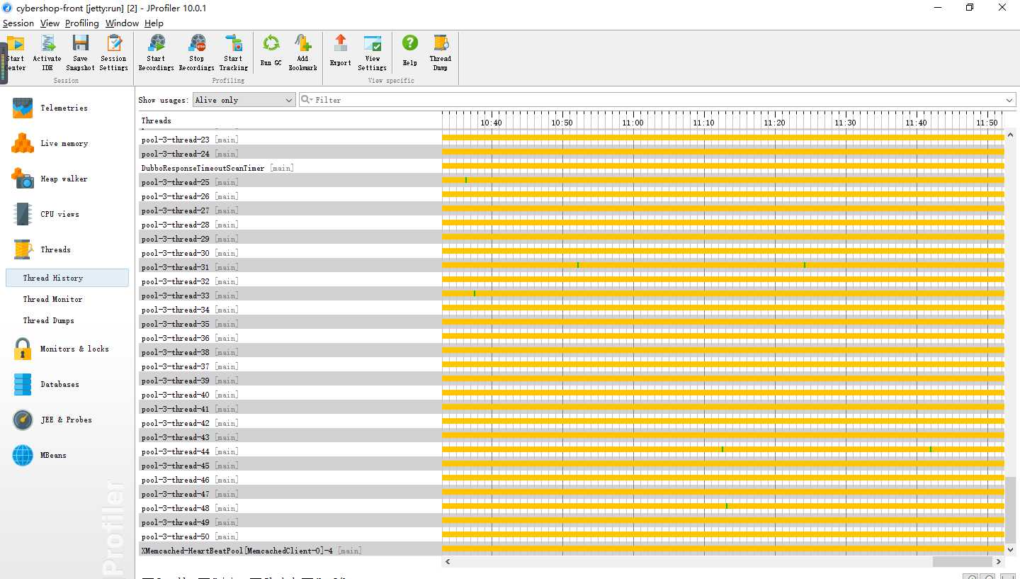Click the Activate IDE toolbar icon

tap(47, 53)
